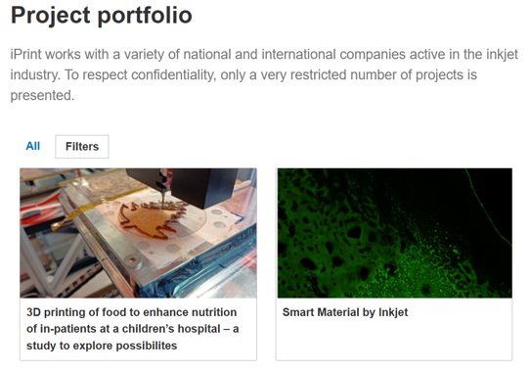This screenshot has height=371, width=530.
Task: Click the word 'Inkjet' in Smart Material title
Action: coord(393,312)
